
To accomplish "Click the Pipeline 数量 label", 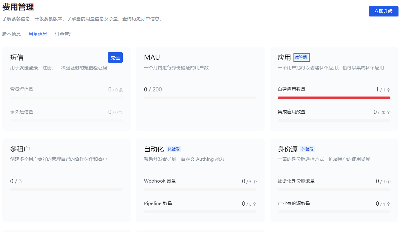I will (158, 204).
